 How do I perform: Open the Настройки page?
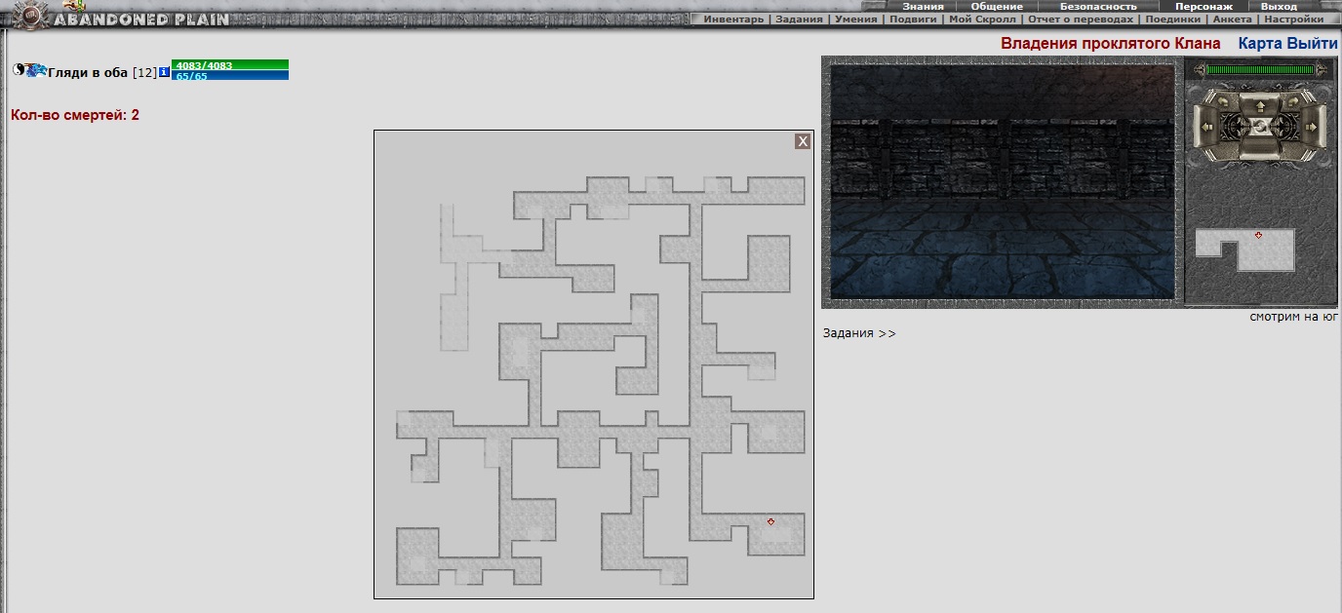[1293, 19]
